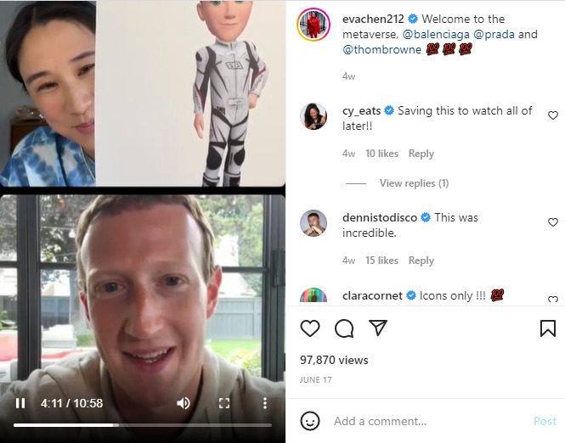
Task: View who gave 10 likes on the comment
Action: [x=382, y=154]
